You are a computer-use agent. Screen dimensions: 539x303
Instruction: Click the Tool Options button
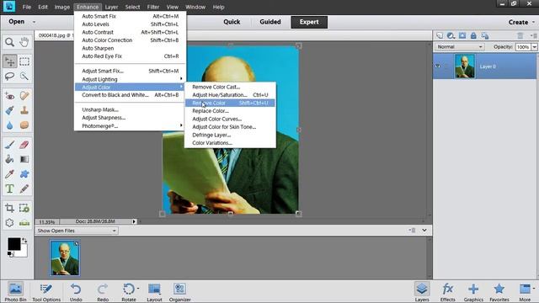point(46,292)
